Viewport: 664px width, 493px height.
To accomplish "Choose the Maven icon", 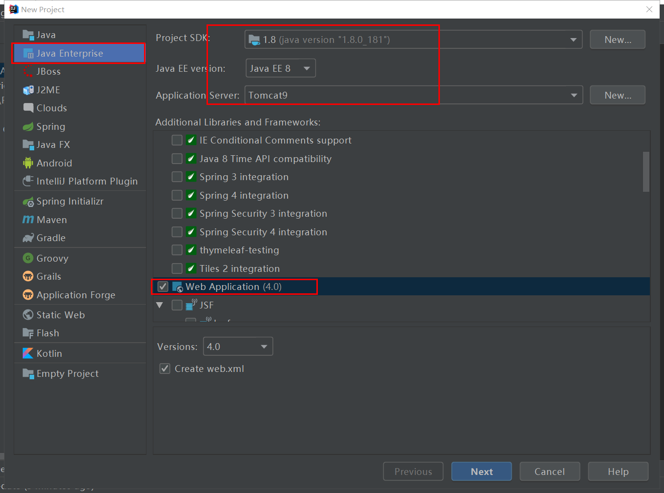I will click(x=28, y=220).
